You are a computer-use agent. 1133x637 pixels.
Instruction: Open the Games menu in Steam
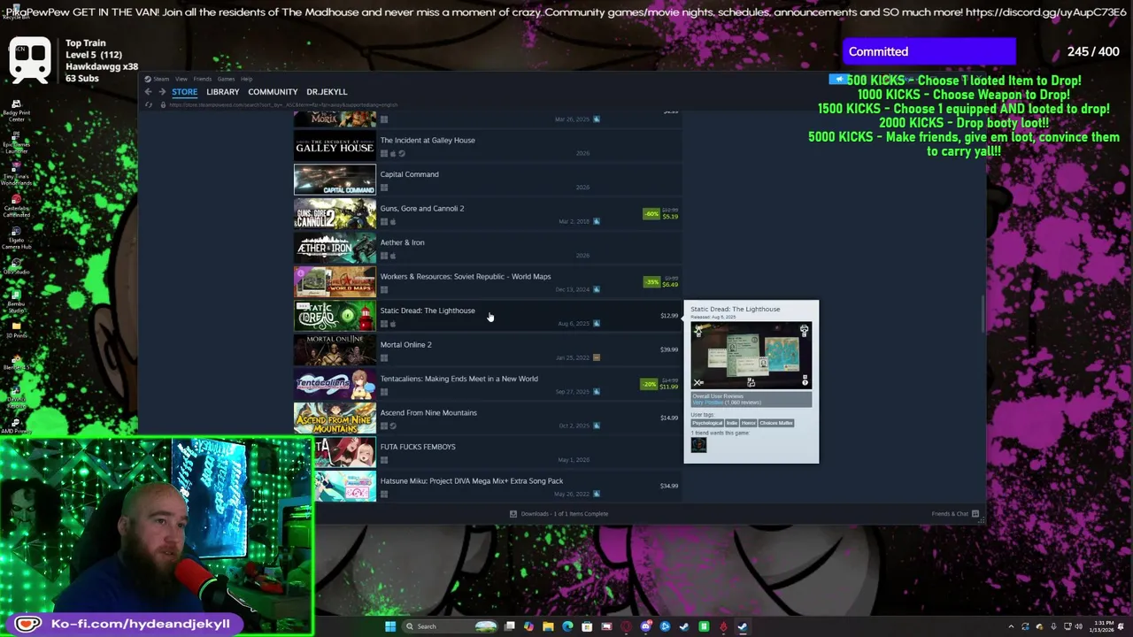(x=226, y=79)
